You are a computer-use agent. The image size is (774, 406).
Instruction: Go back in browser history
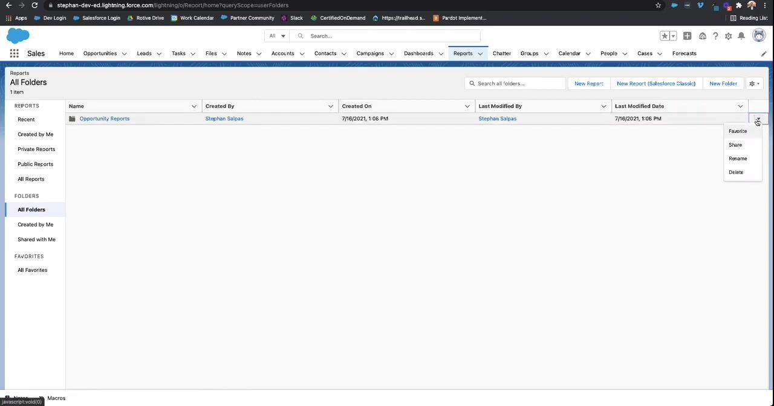(8, 5)
